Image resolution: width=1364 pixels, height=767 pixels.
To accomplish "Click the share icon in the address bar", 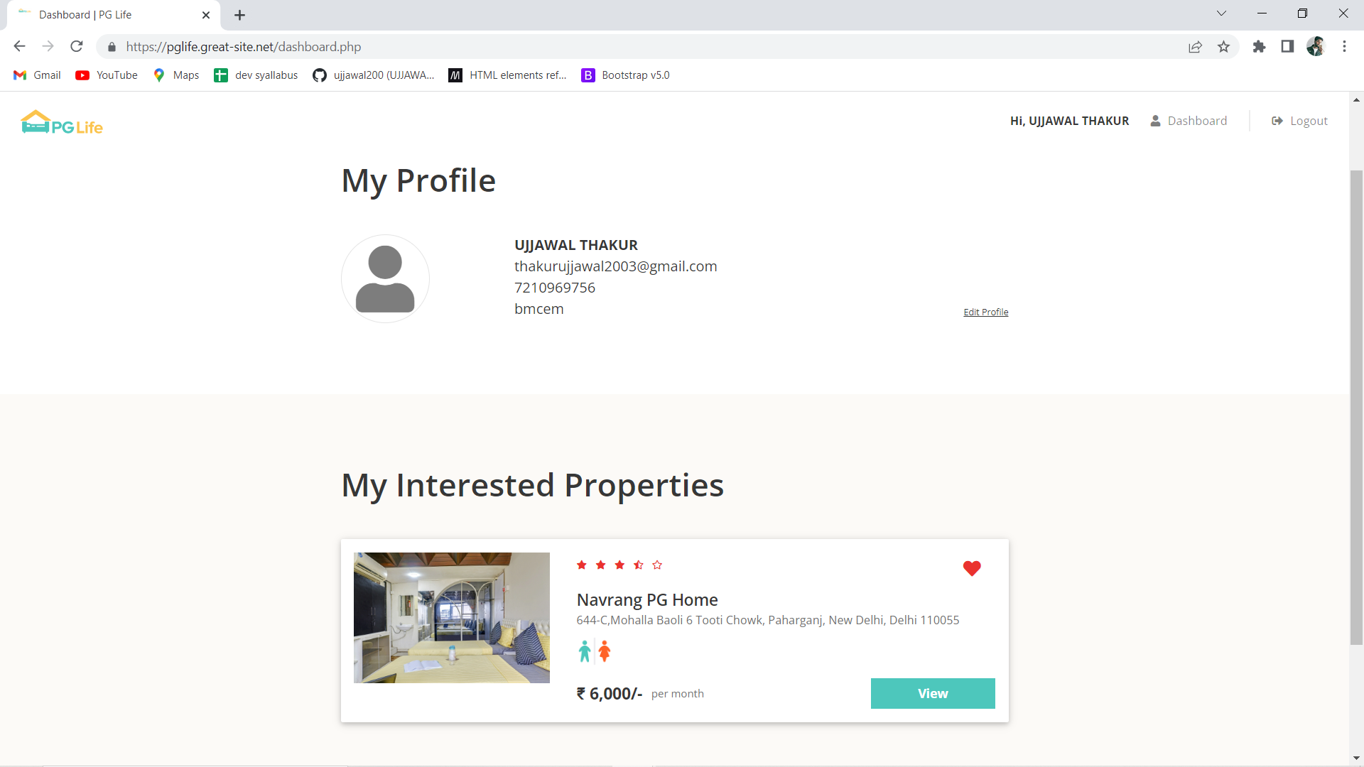I will (x=1195, y=46).
